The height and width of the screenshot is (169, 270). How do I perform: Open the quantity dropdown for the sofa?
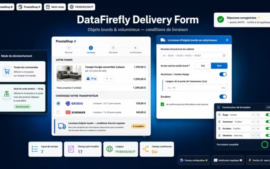point(109,79)
